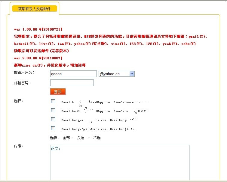Click inside the 正文 content textarea
227x182 pixels.
[x=120, y=163]
